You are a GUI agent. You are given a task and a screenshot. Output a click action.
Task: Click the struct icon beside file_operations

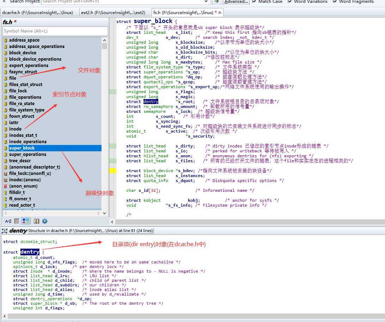pyautogui.click(x=6, y=97)
